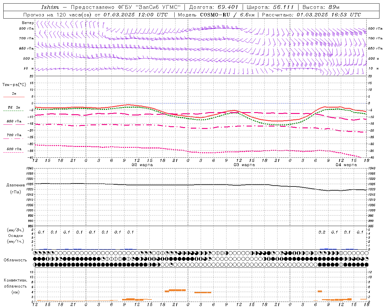This screenshot has width=384, height=307.
Task: Click the 850 гПа temperature legend entry
Action: coord(14,121)
